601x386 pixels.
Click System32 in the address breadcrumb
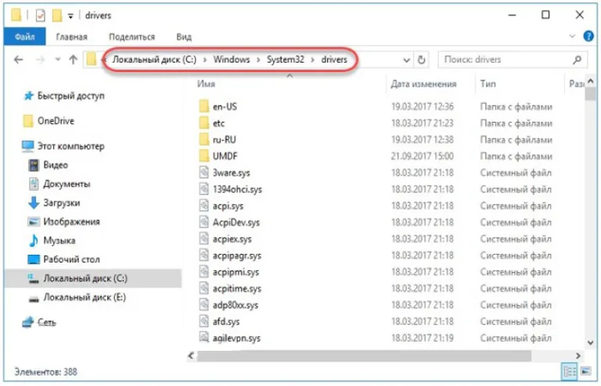(286, 59)
